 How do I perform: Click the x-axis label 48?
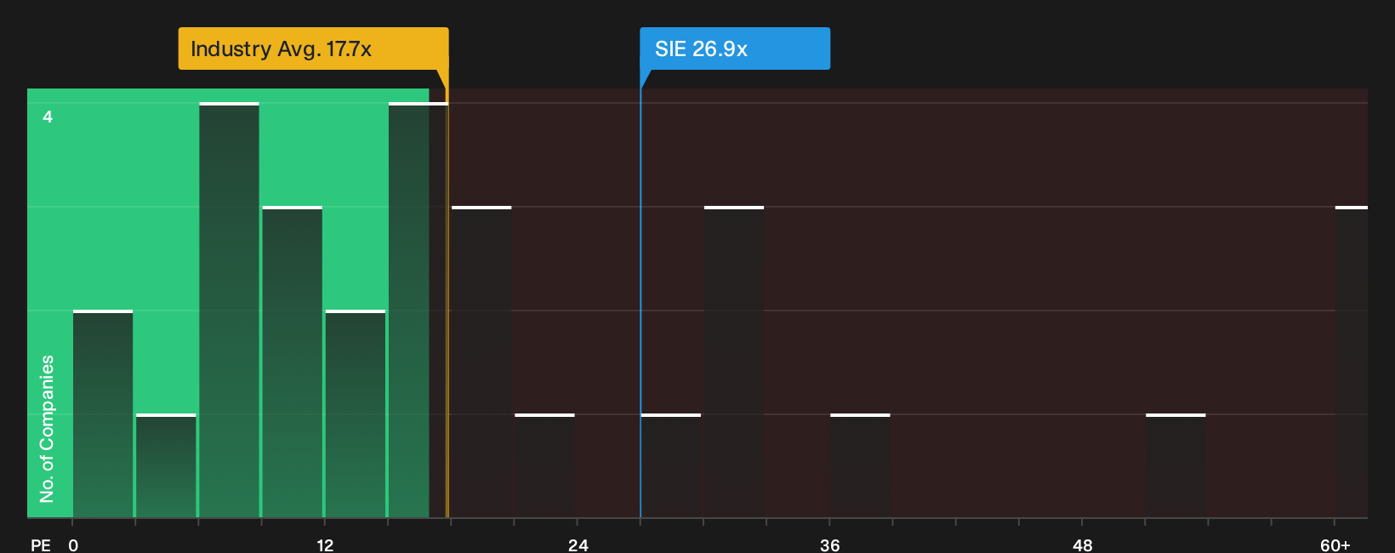click(x=1083, y=545)
